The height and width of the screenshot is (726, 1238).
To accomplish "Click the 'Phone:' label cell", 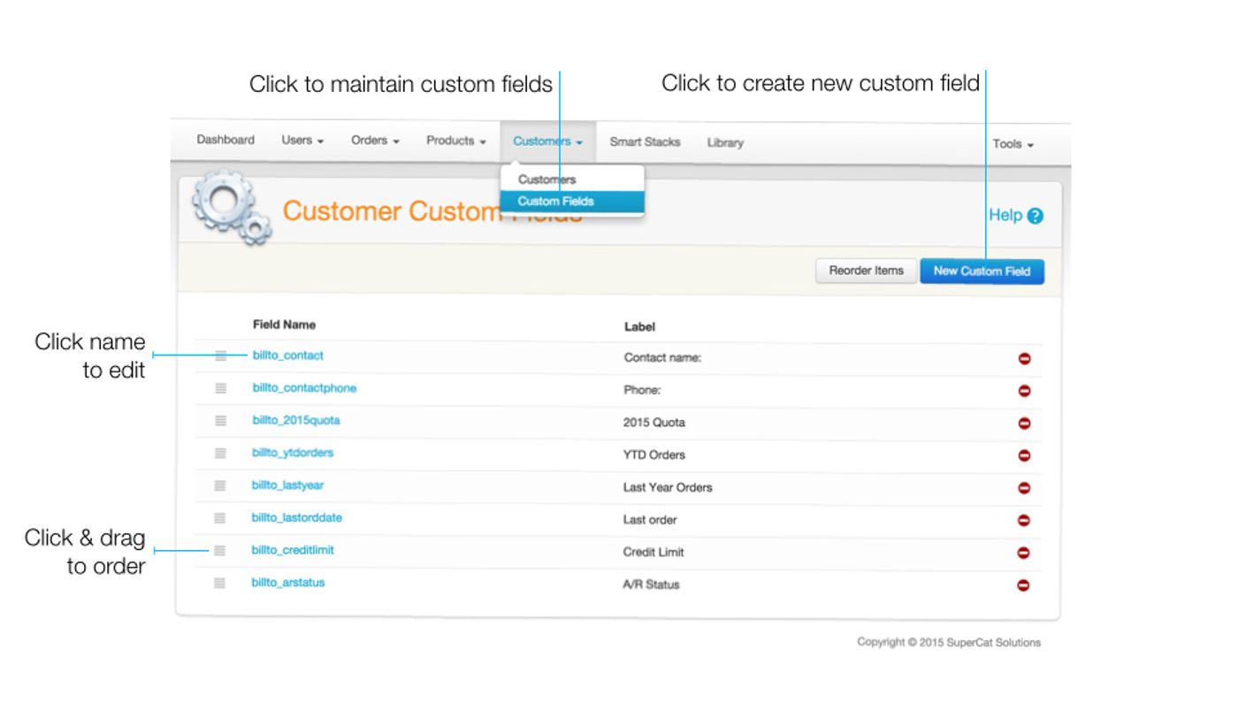I will tap(642, 390).
